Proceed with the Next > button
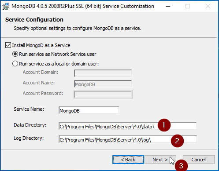219x171 pixels. pos(160,160)
